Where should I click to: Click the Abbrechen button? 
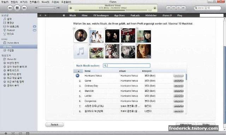[186, 124]
